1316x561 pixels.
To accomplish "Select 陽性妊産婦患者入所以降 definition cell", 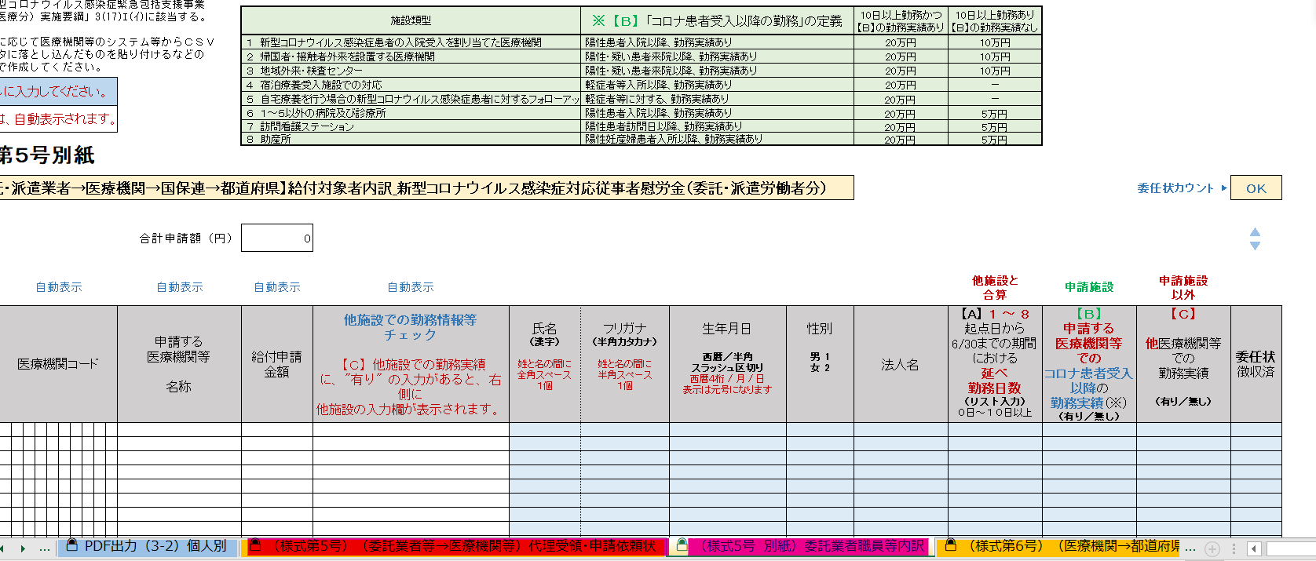I will pos(717,139).
